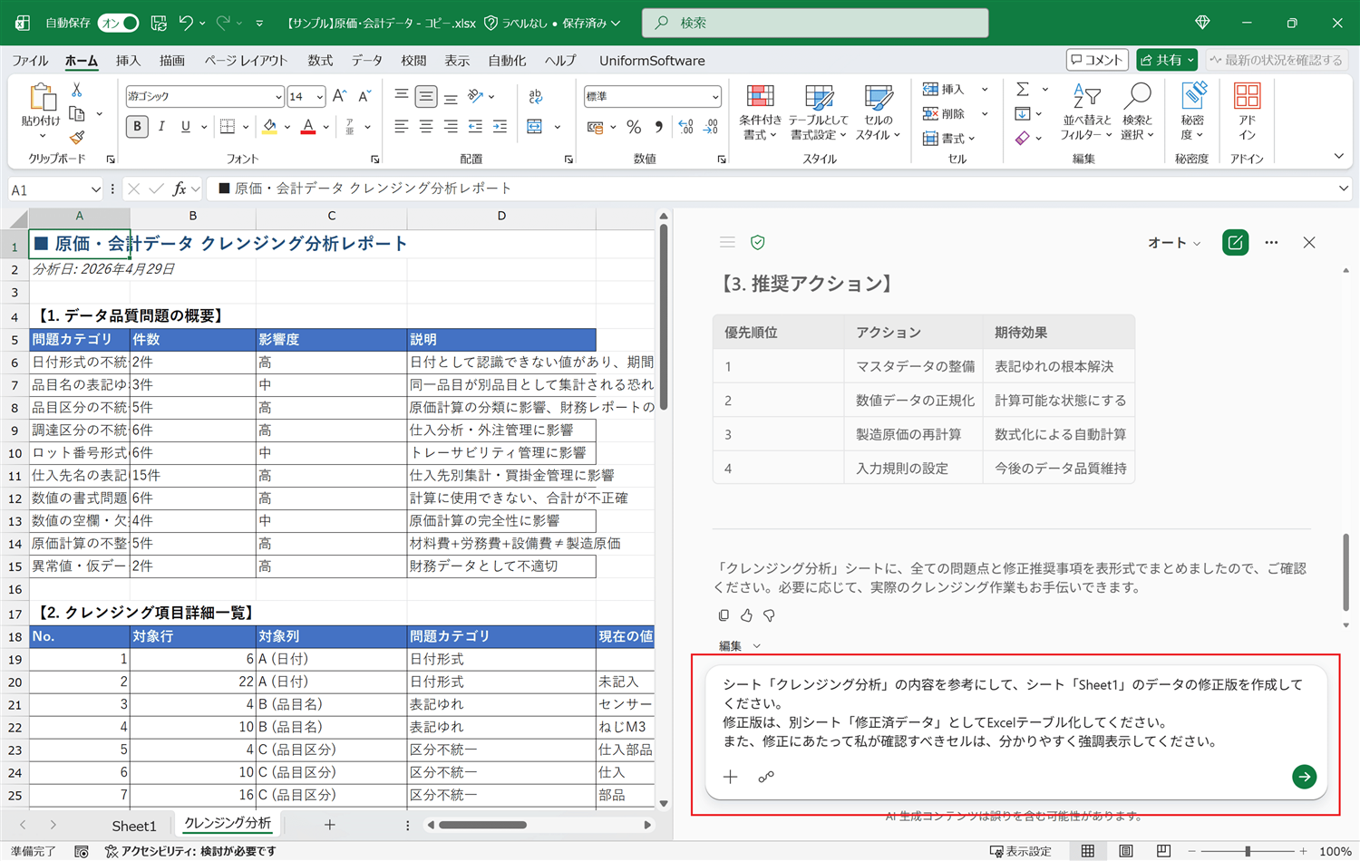The image size is (1360, 861).
Task: Open the 挿入 ribbon tab
Action: pyautogui.click(x=128, y=61)
